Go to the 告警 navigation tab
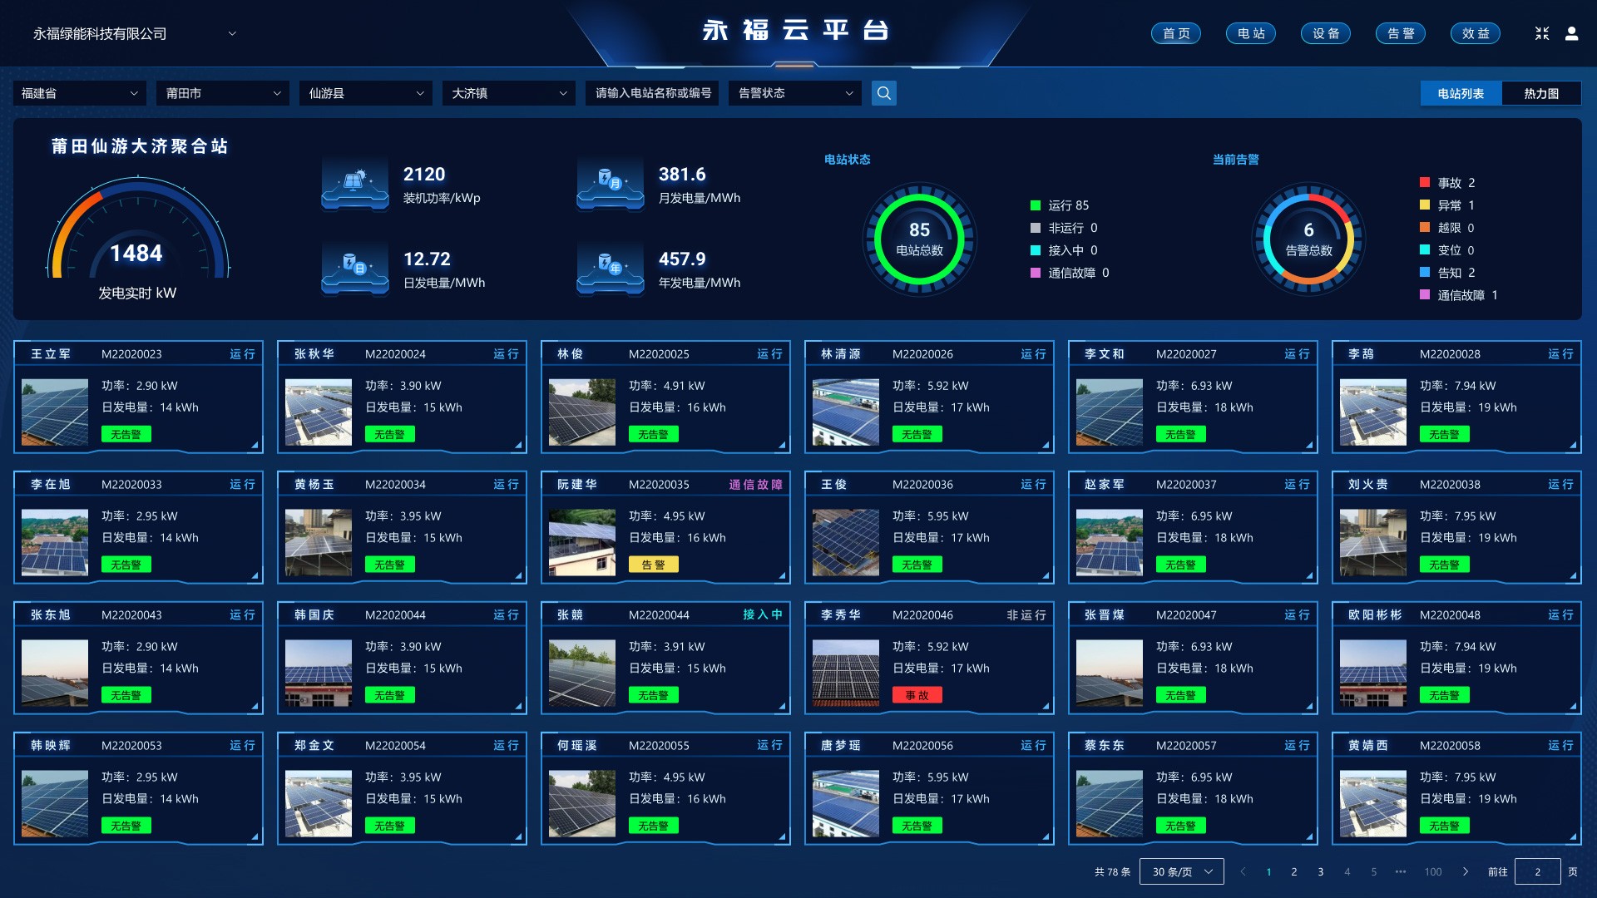This screenshot has width=1597, height=898. pos(1400,33)
